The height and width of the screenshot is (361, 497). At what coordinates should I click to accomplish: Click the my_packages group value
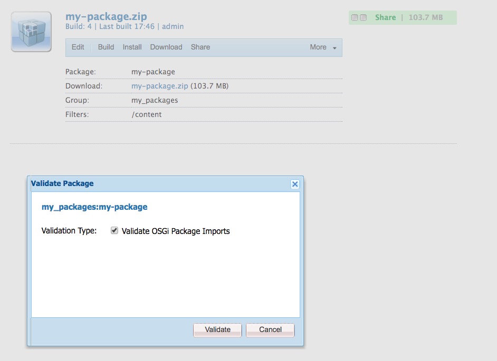tap(155, 100)
